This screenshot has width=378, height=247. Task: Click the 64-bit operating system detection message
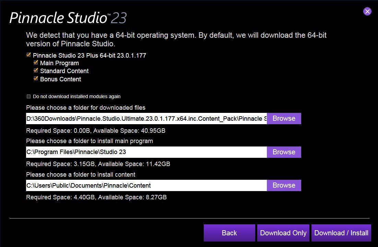click(176, 39)
